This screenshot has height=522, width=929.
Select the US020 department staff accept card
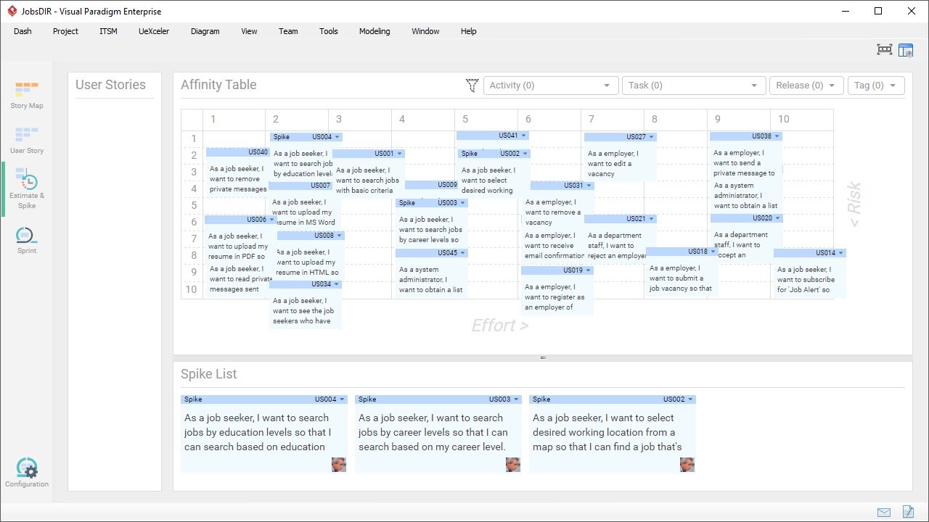(746, 239)
